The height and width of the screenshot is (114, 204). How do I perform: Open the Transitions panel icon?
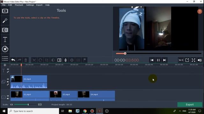point(5,30)
